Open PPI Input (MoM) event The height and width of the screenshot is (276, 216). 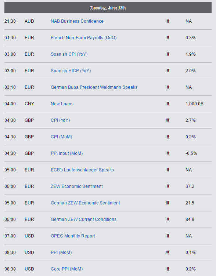pos(66,153)
